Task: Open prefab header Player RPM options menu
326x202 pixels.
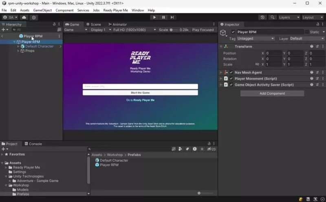Action: pyautogui.click(x=59, y=36)
